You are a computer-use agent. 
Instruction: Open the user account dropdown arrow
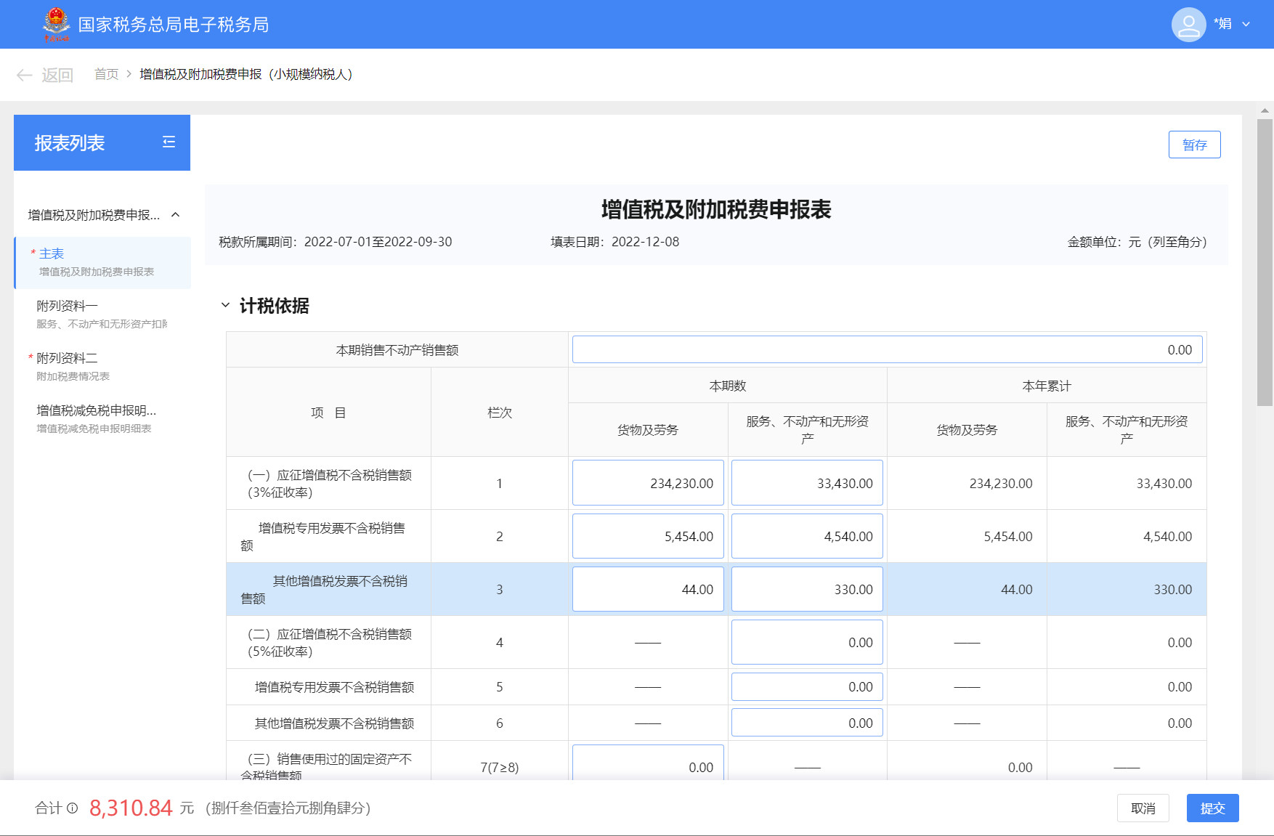(x=1246, y=25)
